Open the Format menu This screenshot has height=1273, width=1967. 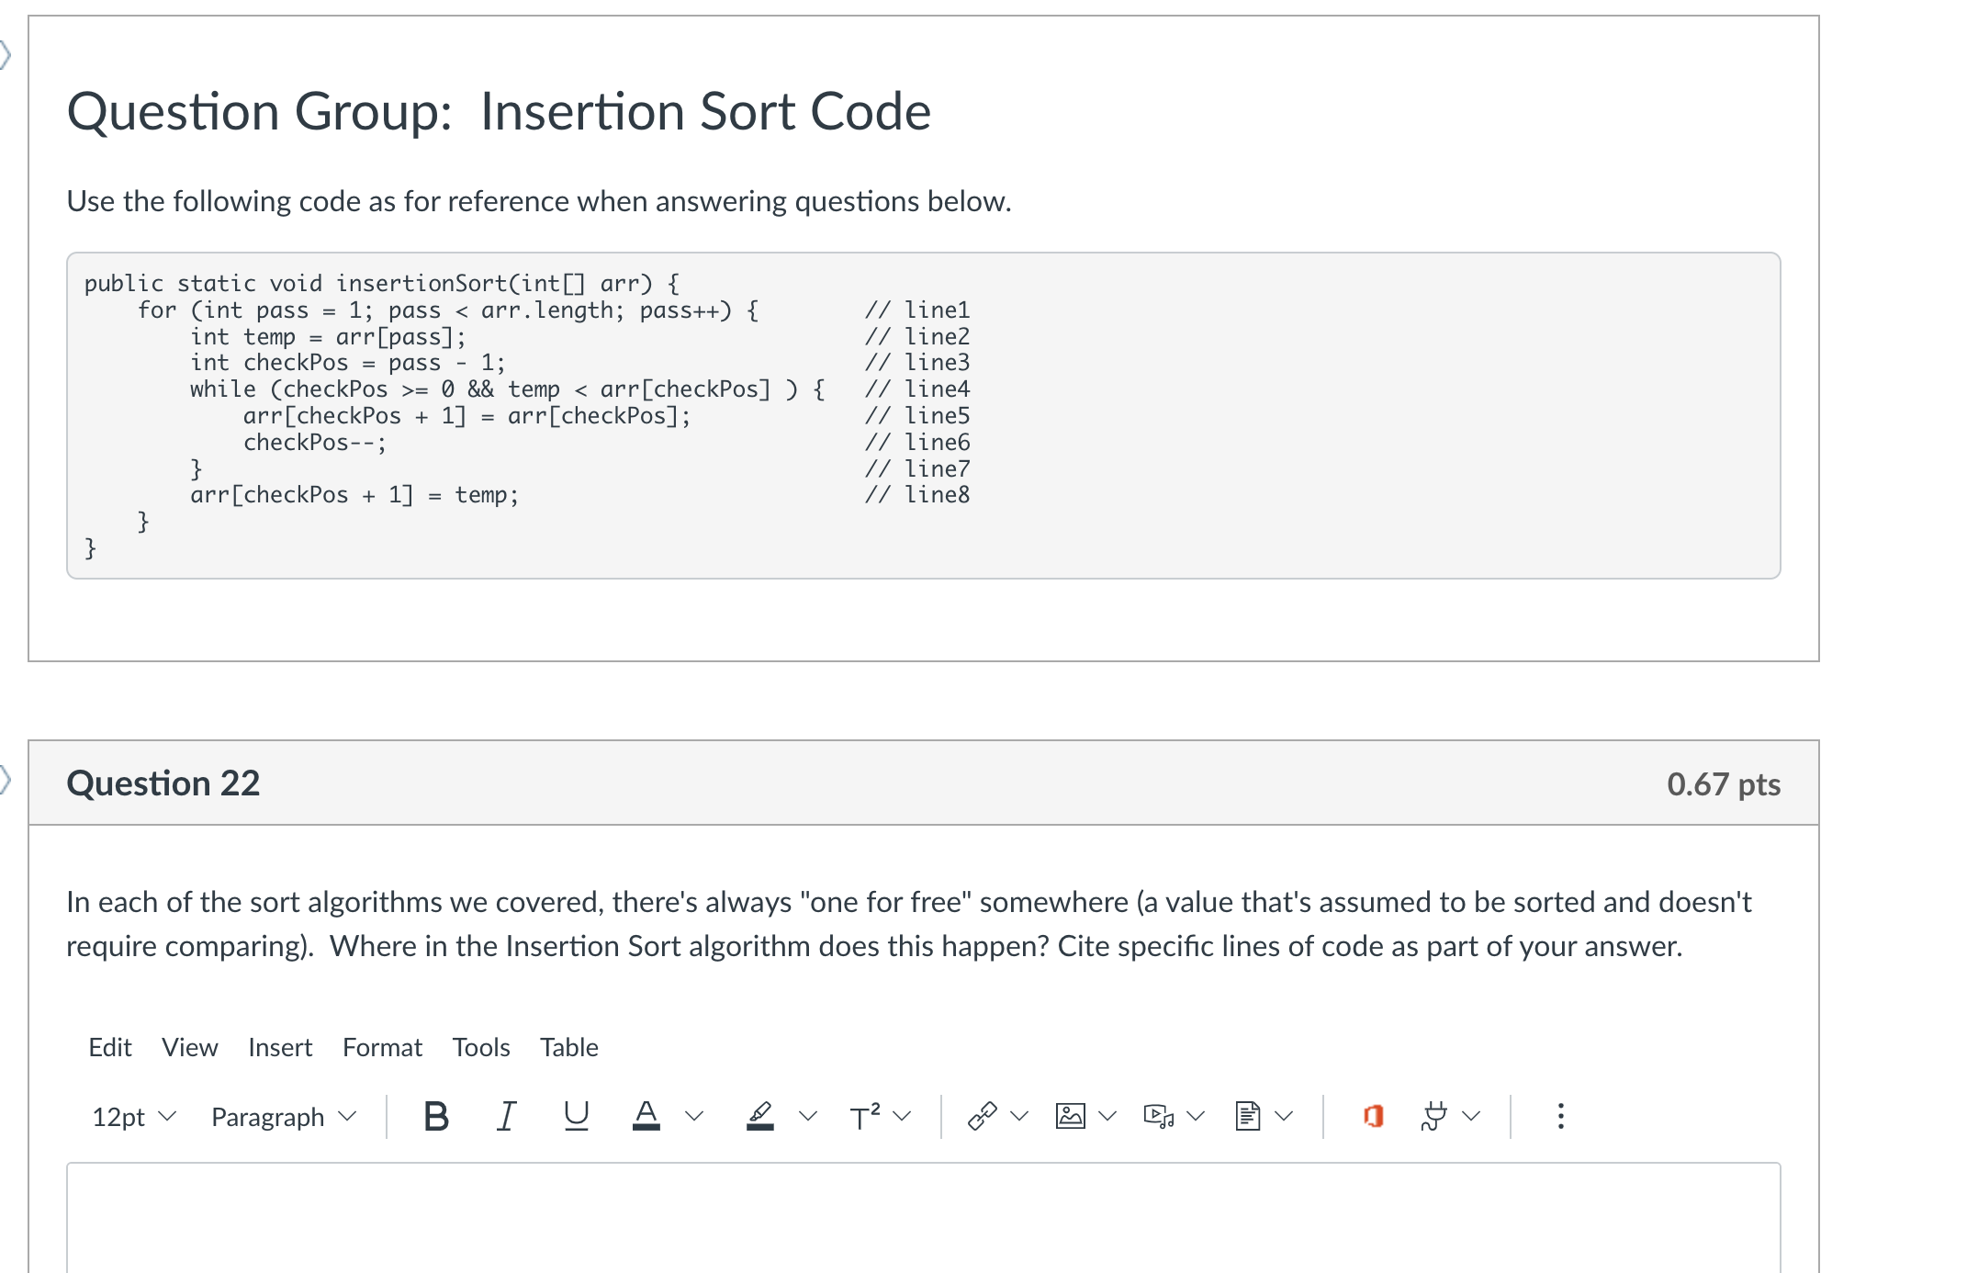click(381, 1047)
